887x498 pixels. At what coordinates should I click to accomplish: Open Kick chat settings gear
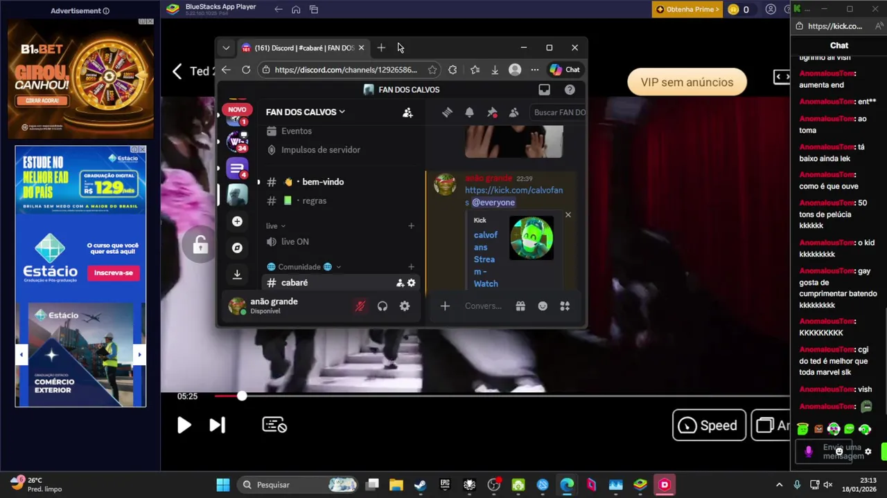[x=868, y=452]
